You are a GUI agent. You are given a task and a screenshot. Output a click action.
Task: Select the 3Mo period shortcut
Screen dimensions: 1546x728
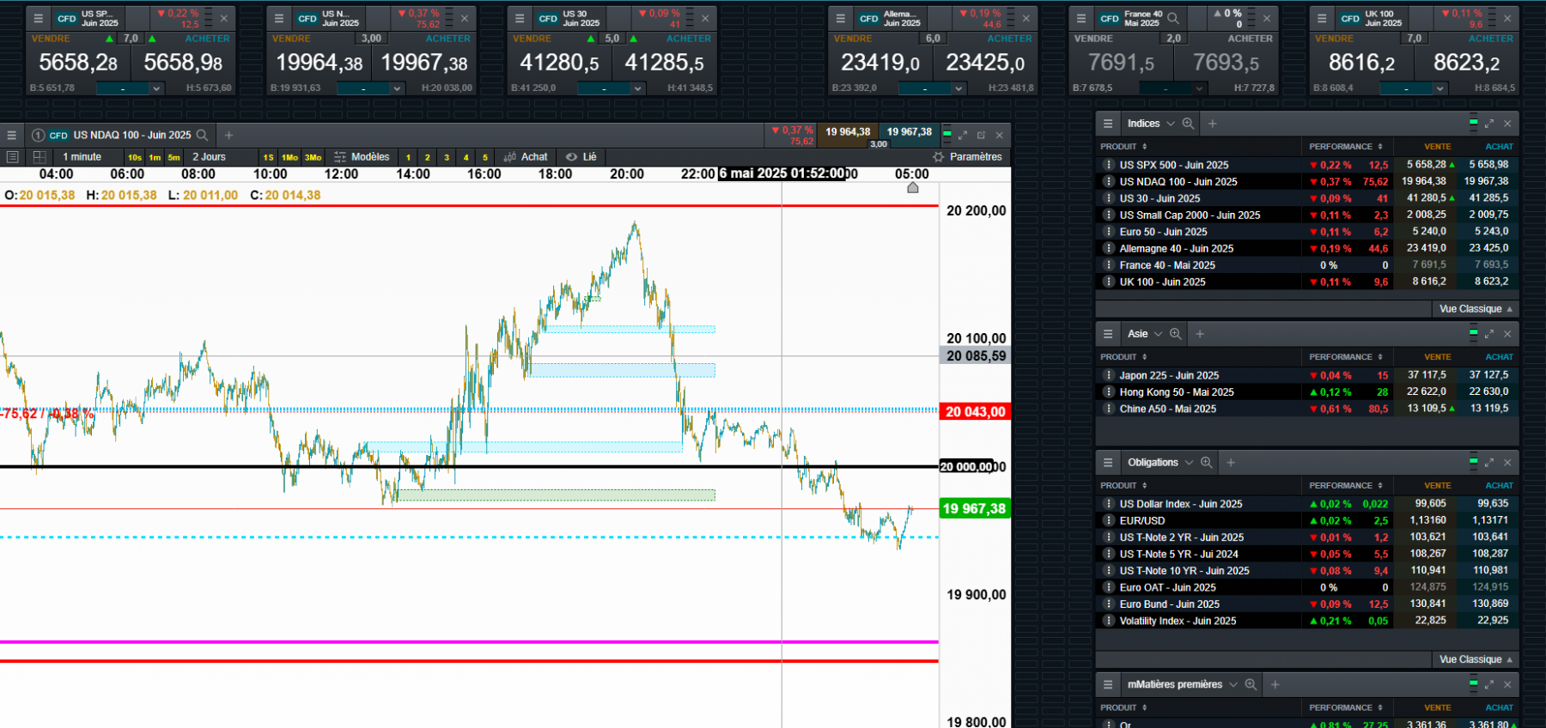point(313,157)
